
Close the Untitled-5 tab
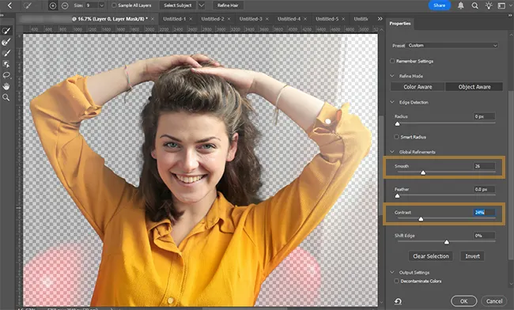[343, 19]
